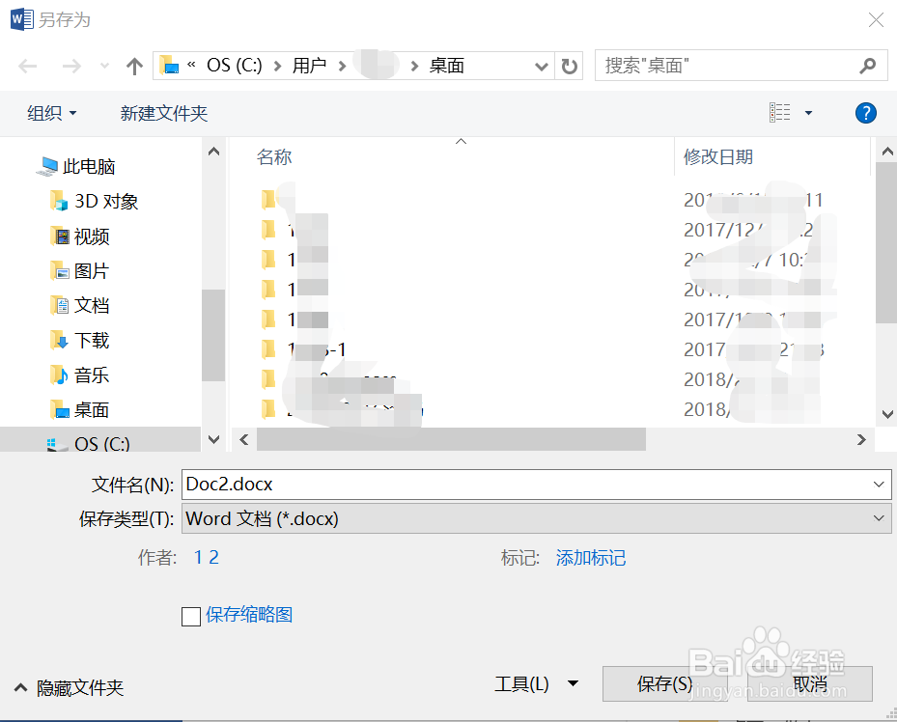The image size is (897, 722).
Task: Click the magnifier icon in the search box
Action: click(x=868, y=65)
